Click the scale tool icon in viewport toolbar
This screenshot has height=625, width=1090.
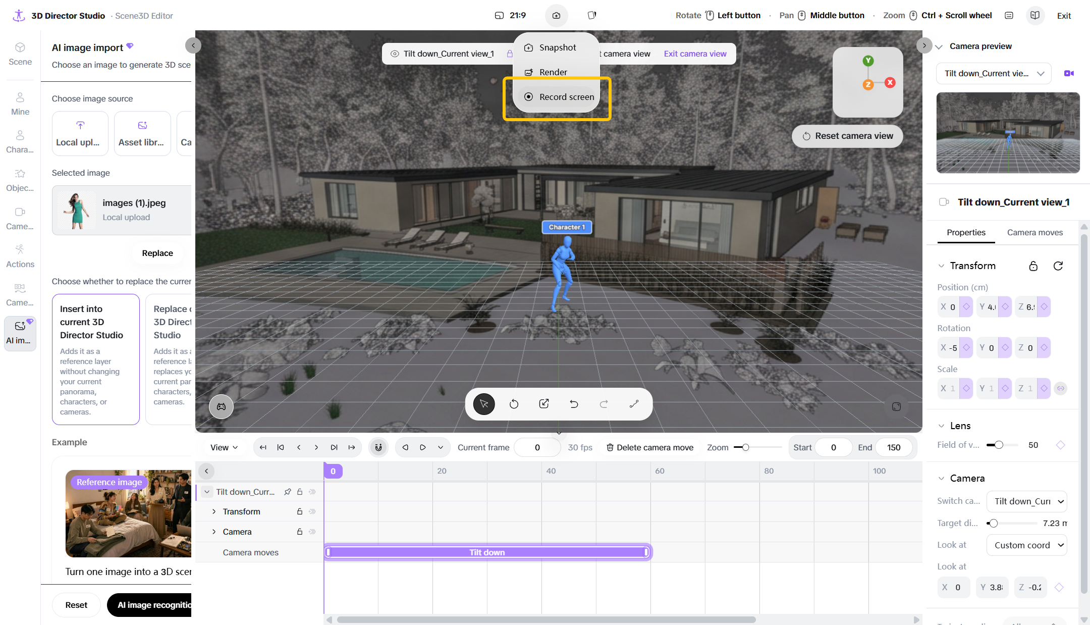[544, 404]
